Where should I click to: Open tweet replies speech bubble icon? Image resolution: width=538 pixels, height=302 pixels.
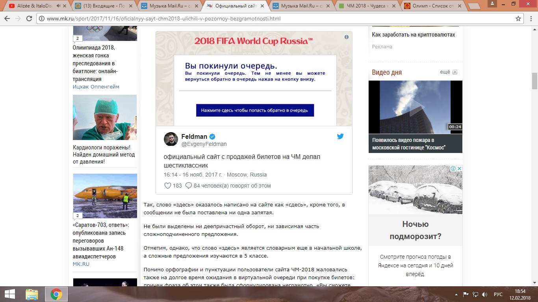[x=189, y=186]
